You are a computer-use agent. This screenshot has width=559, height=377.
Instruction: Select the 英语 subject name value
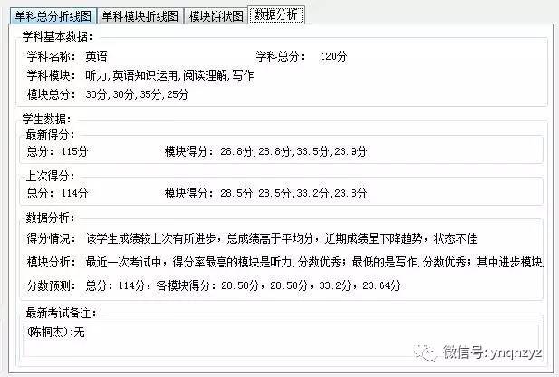point(97,56)
